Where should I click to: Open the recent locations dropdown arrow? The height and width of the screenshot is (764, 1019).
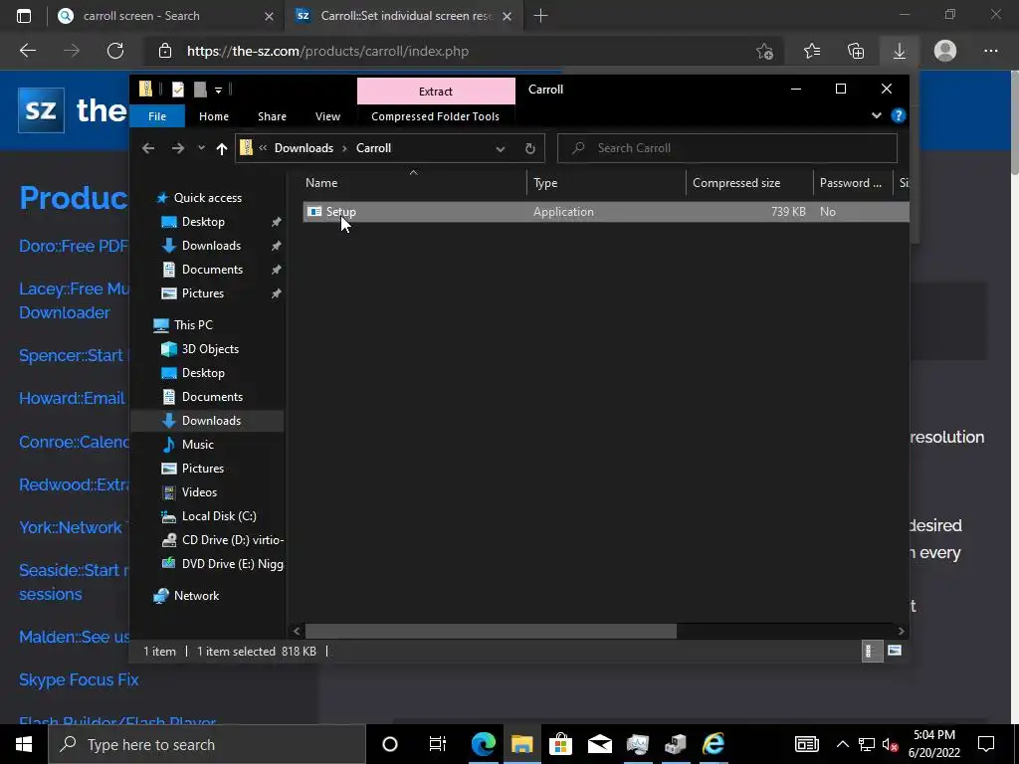tap(201, 148)
